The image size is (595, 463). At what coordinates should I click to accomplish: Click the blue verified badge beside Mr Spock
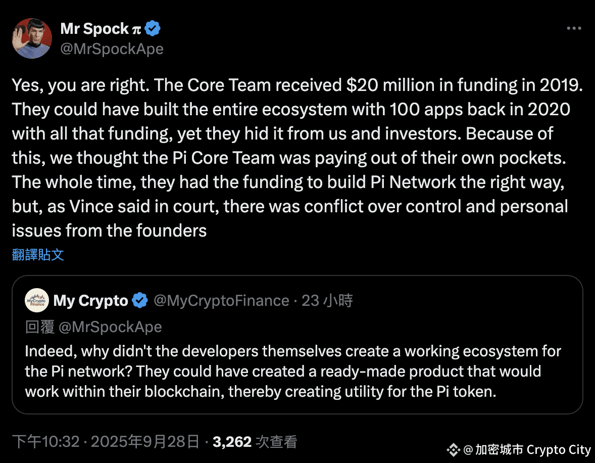click(153, 29)
